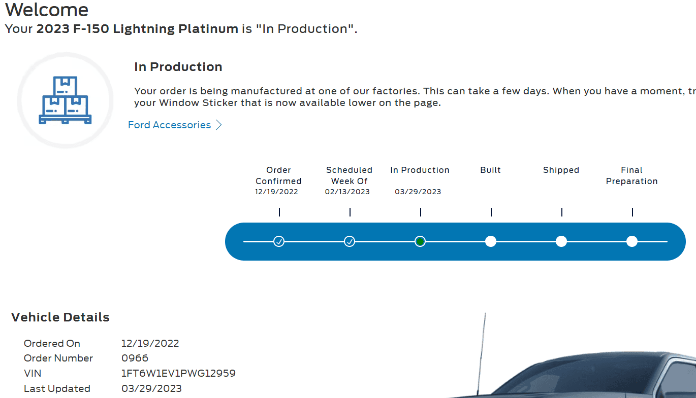This screenshot has height=398, width=696.
Task: Select the Order Confirmed checkmark circle
Action: tap(279, 241)
